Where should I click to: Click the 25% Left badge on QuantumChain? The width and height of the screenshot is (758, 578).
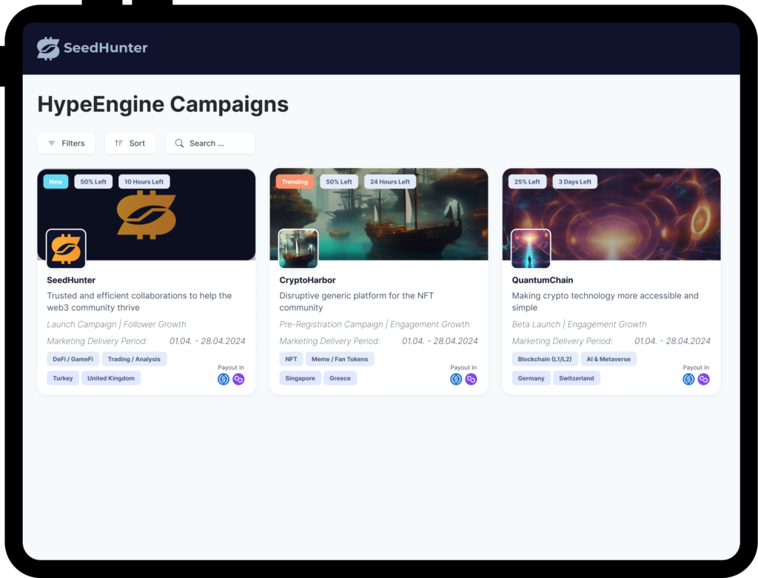click(x=527, y=182)
